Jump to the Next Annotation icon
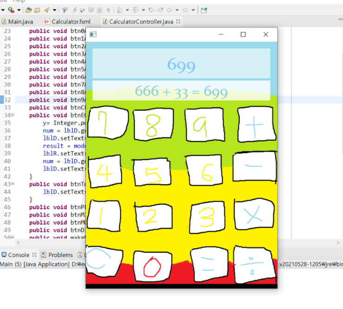The height and width of the screenshot is (309, 343). (x=119, y=10)
